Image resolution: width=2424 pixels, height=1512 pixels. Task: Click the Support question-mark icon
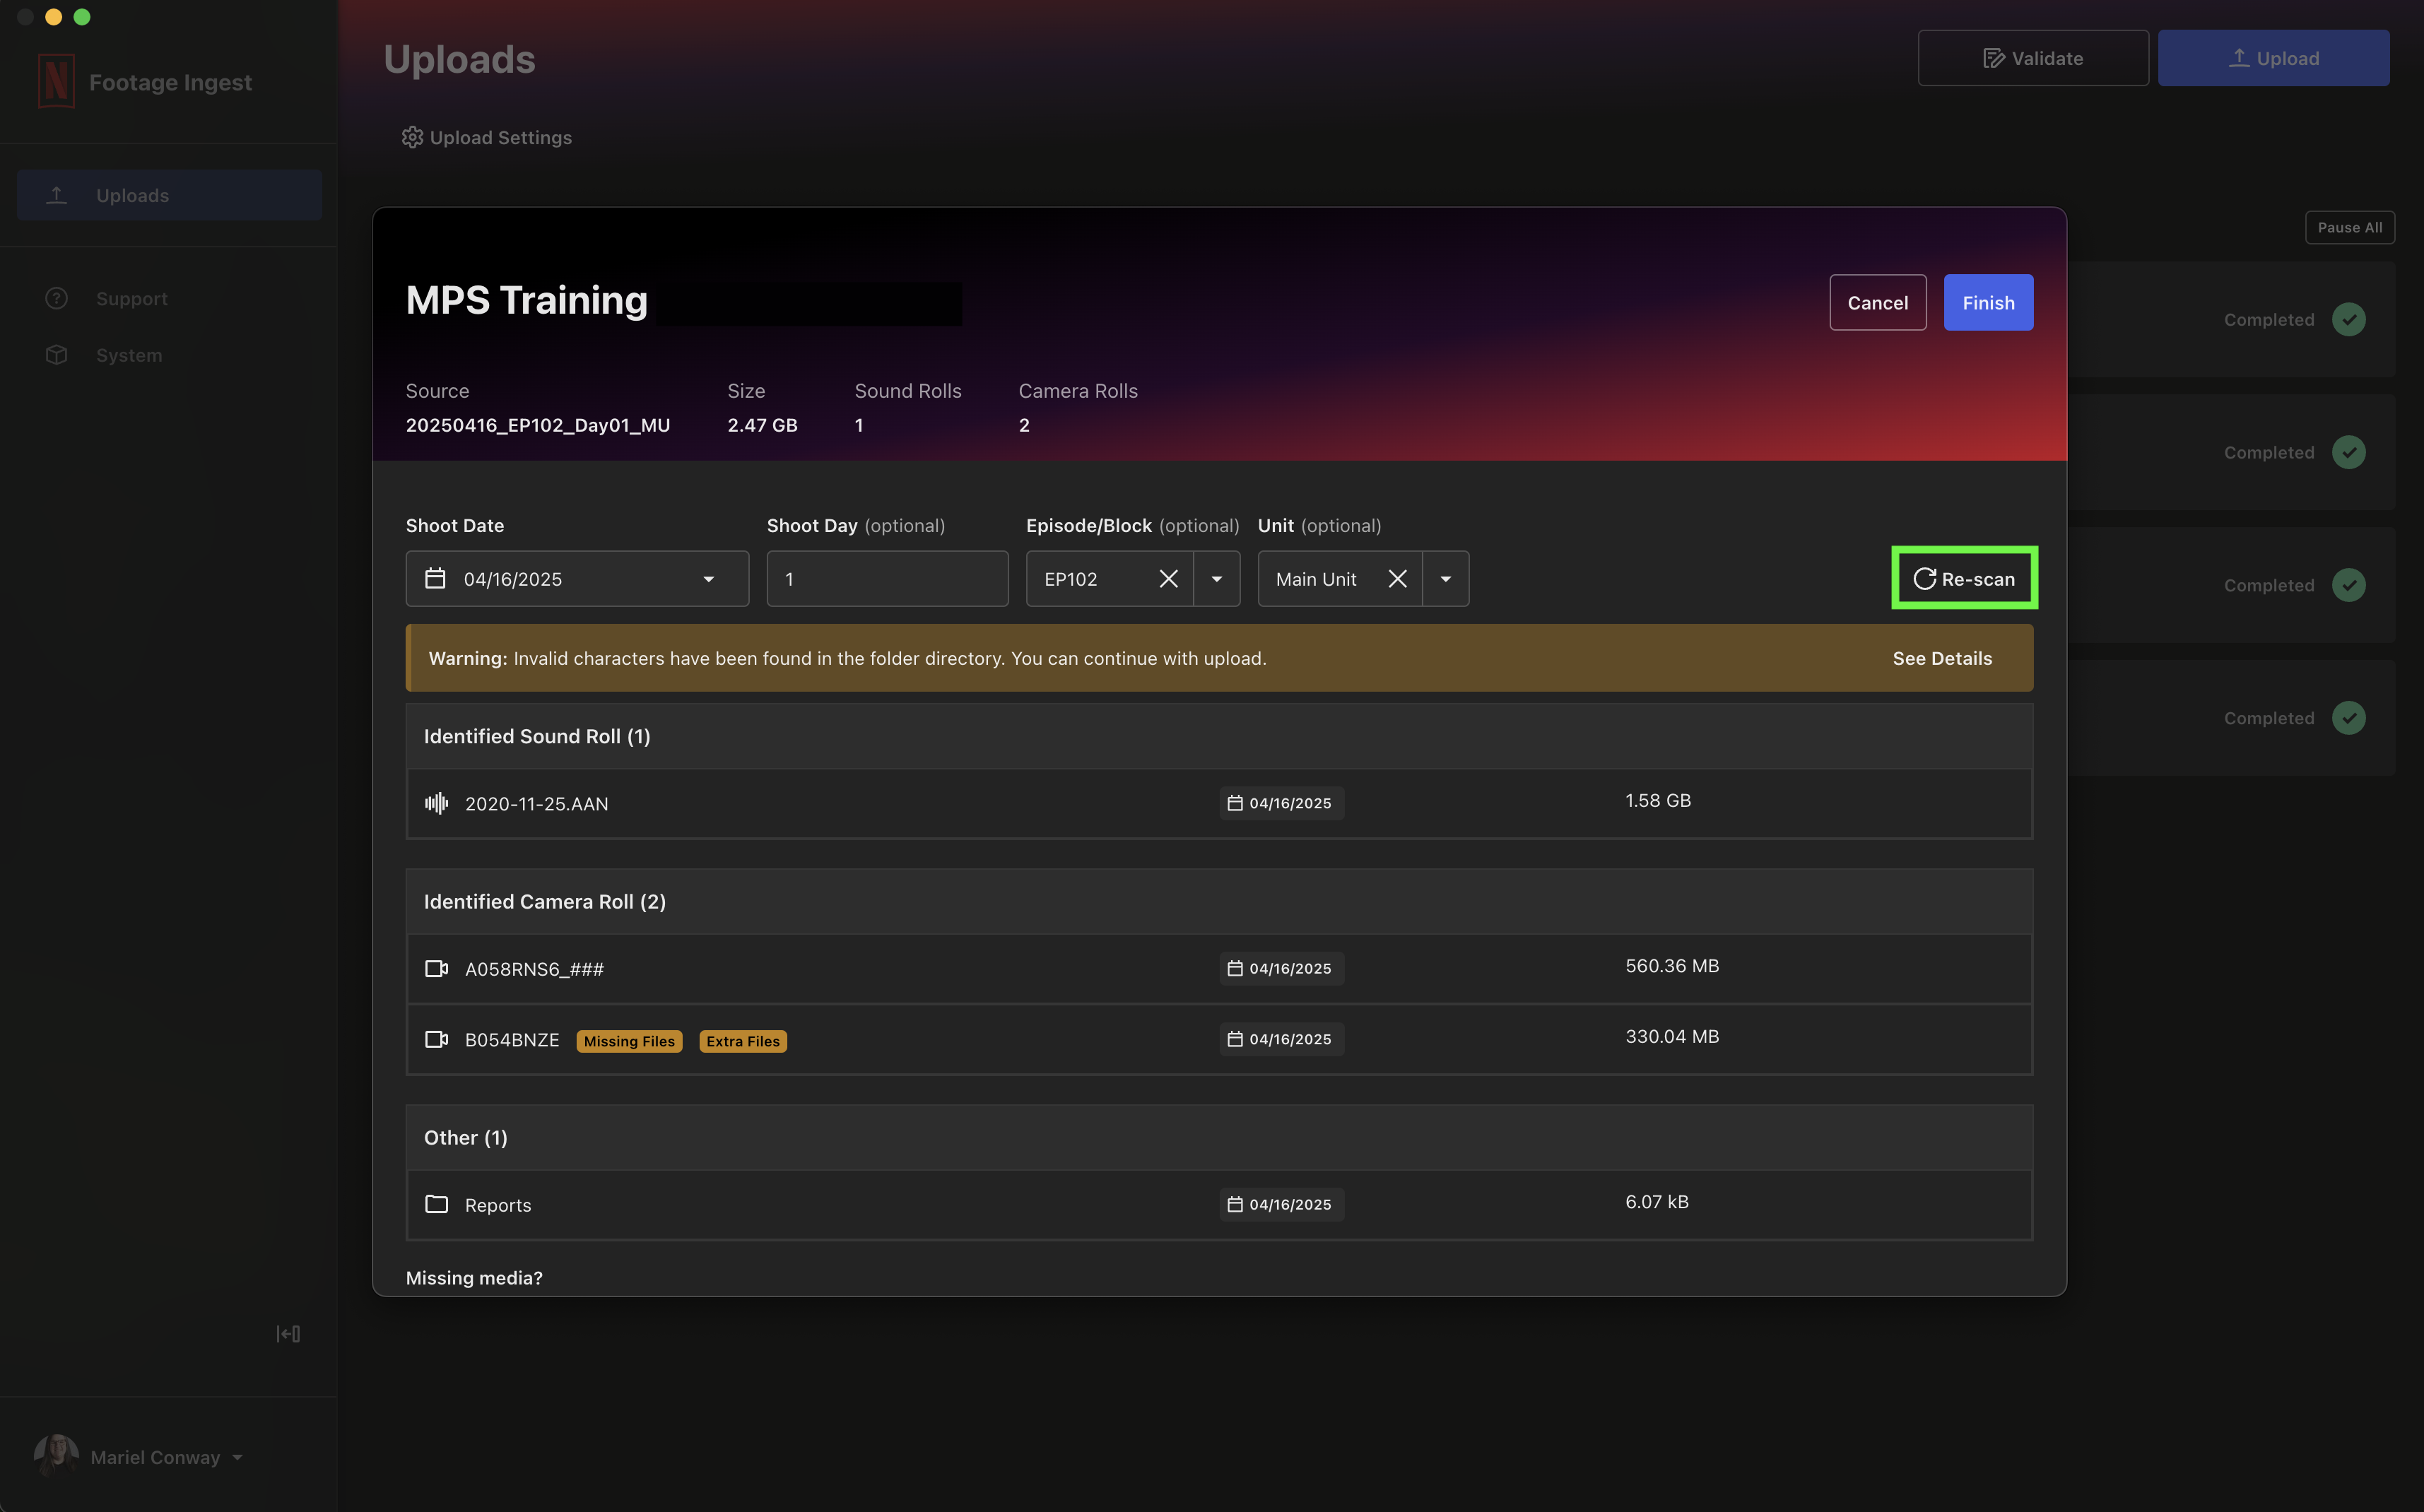(x=56, y=298)
